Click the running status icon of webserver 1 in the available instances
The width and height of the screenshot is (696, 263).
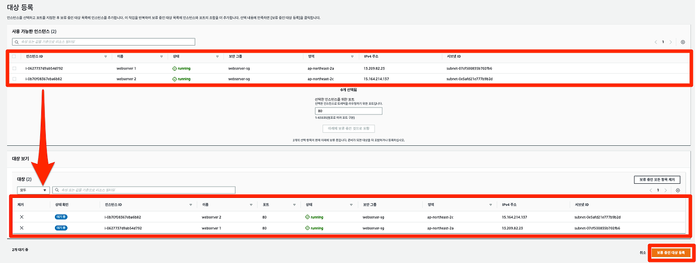click(175, 69)
